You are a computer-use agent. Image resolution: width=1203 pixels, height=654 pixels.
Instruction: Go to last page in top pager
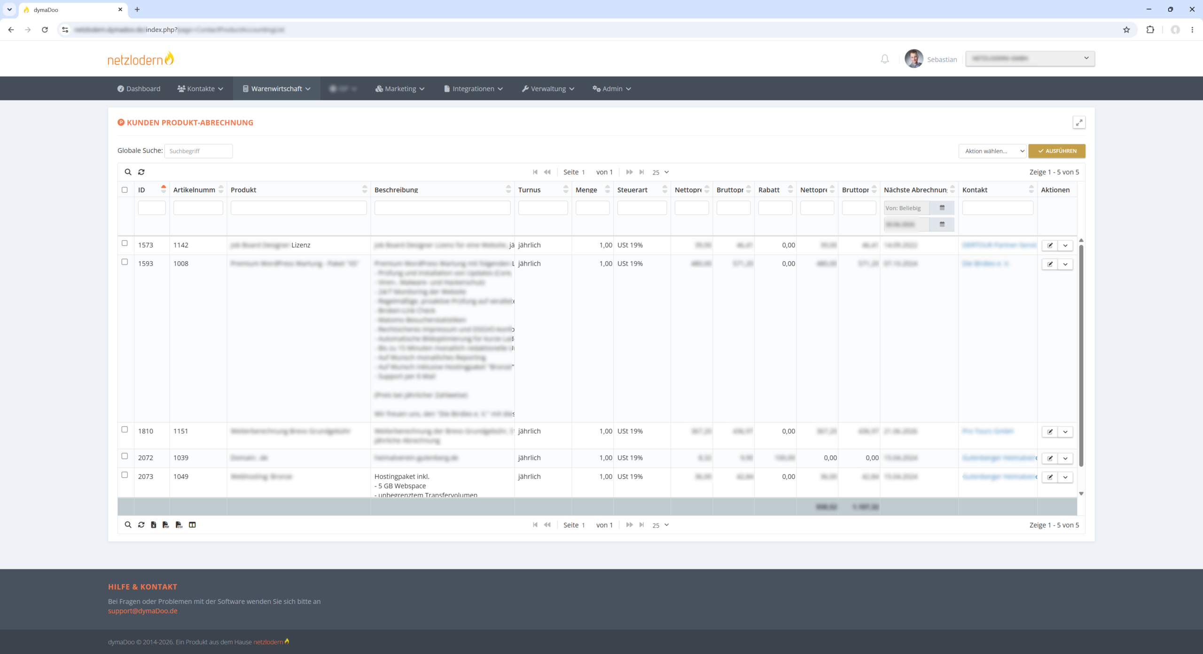click(641, 172)
